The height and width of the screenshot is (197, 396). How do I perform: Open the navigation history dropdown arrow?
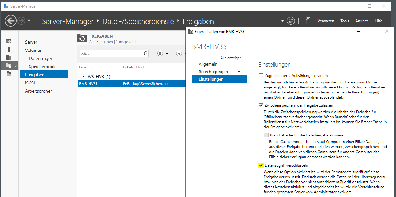point(29,21)
